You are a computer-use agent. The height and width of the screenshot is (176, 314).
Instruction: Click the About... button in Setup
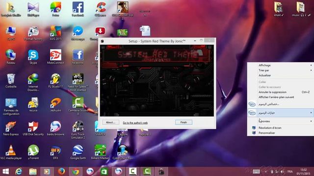(x=111, y=122)
